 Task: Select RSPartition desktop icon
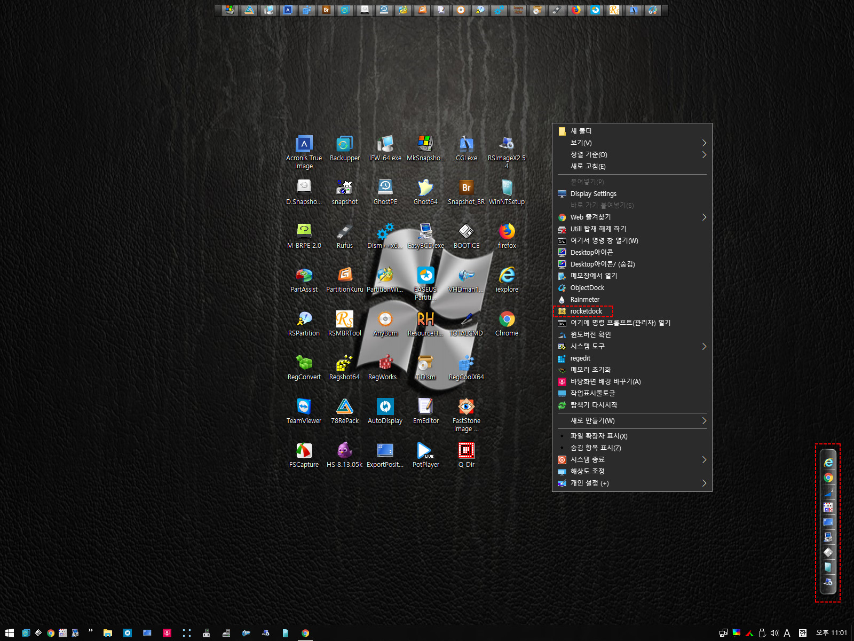[304, 324]
